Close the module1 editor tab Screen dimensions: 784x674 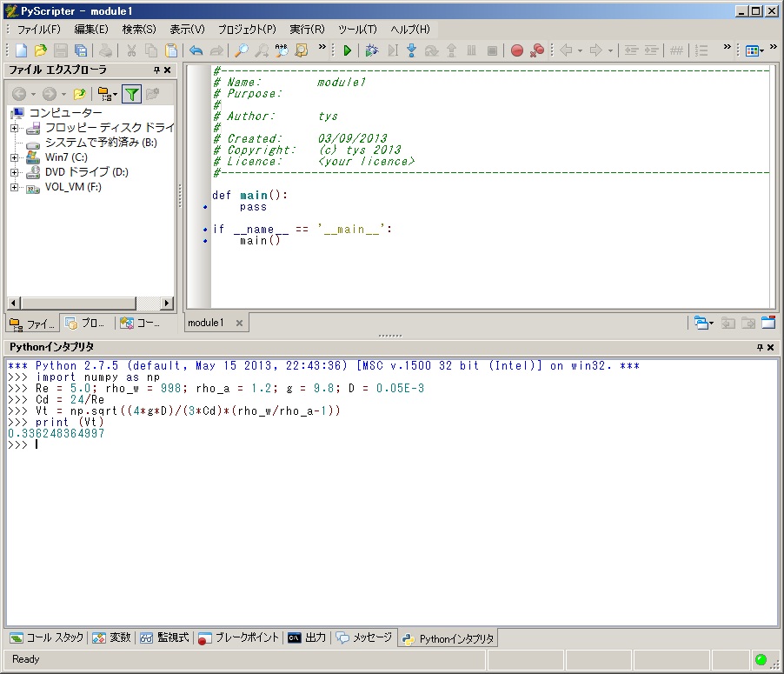pos(239,323)
